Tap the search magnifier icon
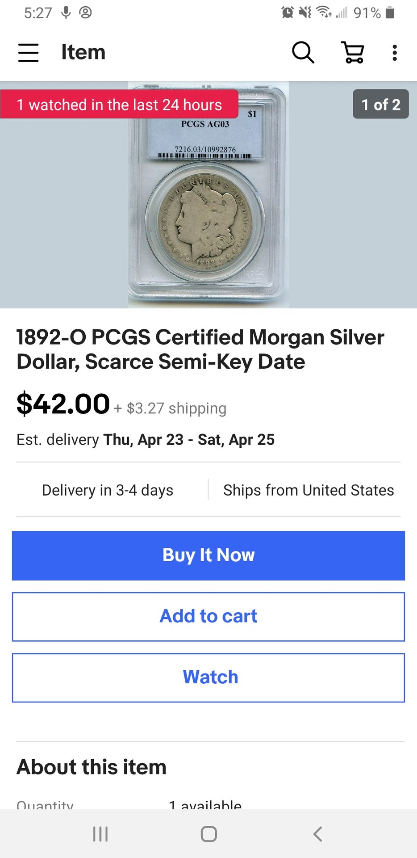This screenshot has height=858, width=417. tap(303, 52)
